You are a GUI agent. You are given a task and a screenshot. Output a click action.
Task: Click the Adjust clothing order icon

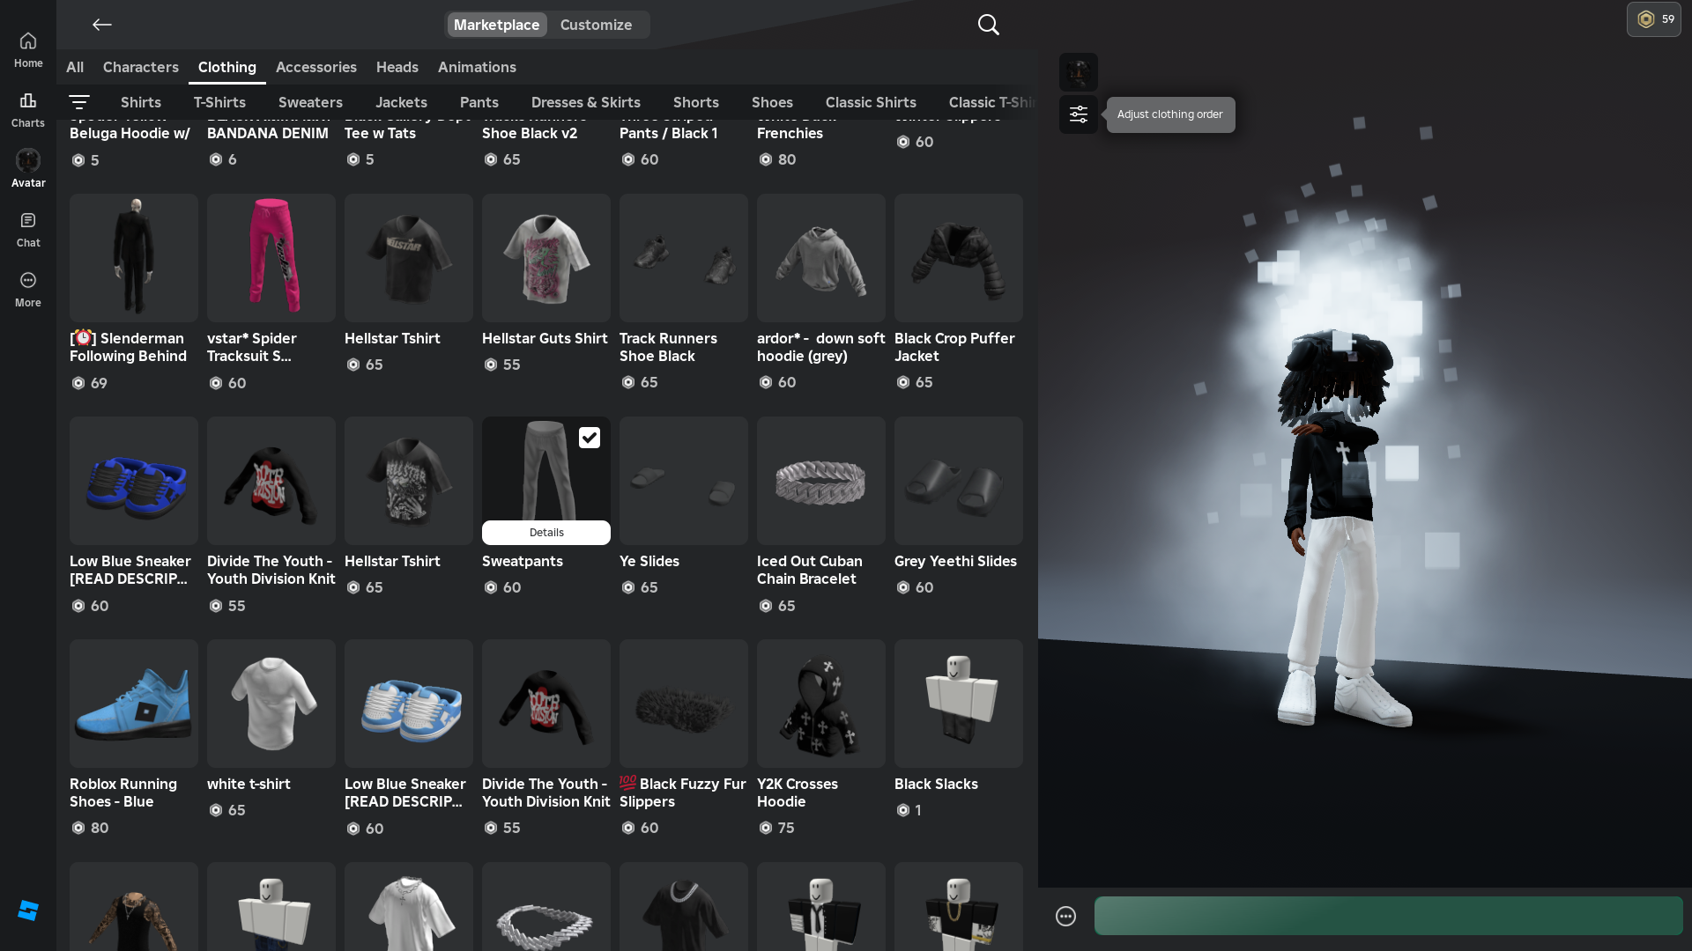(x=1078, y=114)
